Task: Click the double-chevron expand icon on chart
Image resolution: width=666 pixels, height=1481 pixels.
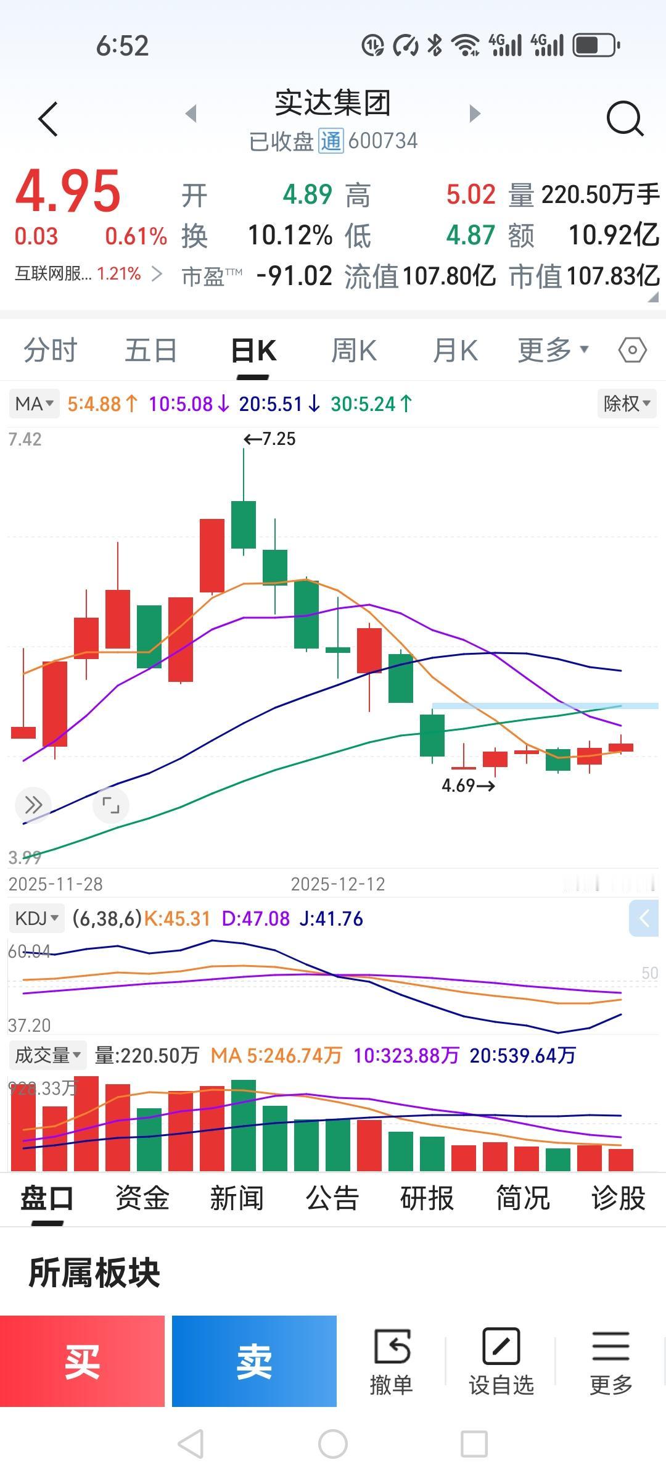Action: [33, 805]
